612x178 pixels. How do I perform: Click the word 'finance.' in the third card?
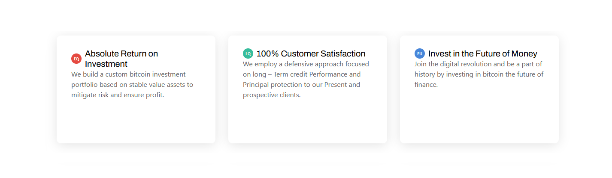426,85
